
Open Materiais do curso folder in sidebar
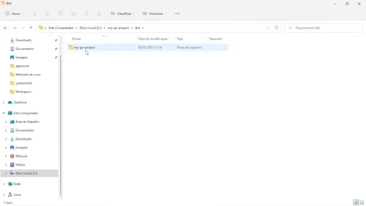[x=28, y=74]
